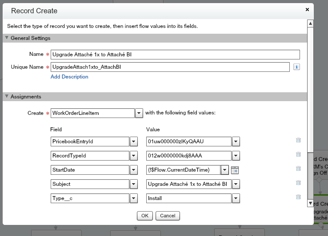Collapse the General Settings section
Image resolution: width=328 pixels, height=236 pixels.
(x=7, y=38)
